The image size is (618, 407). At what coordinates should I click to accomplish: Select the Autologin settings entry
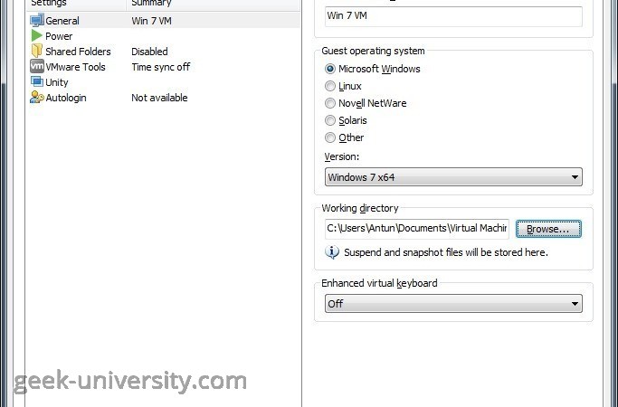(163, 98)
